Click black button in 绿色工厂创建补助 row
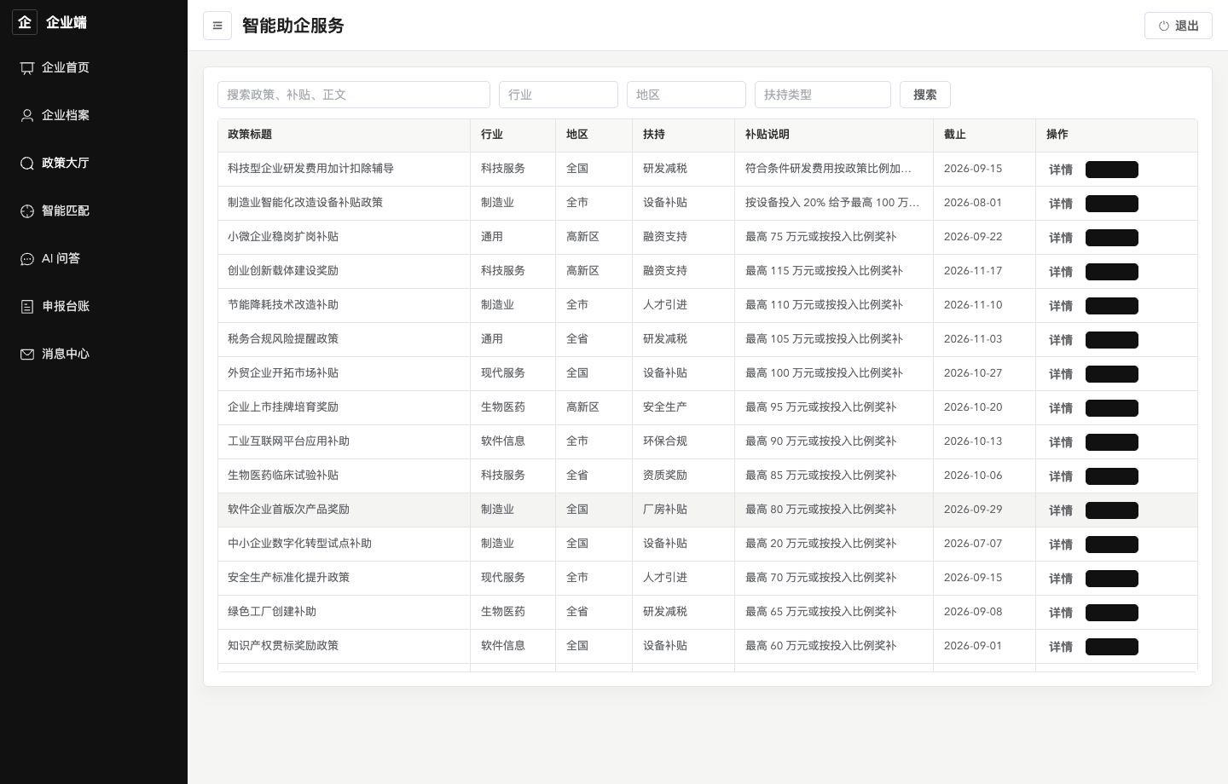Screen dimensions: 1228x784 1112,613
